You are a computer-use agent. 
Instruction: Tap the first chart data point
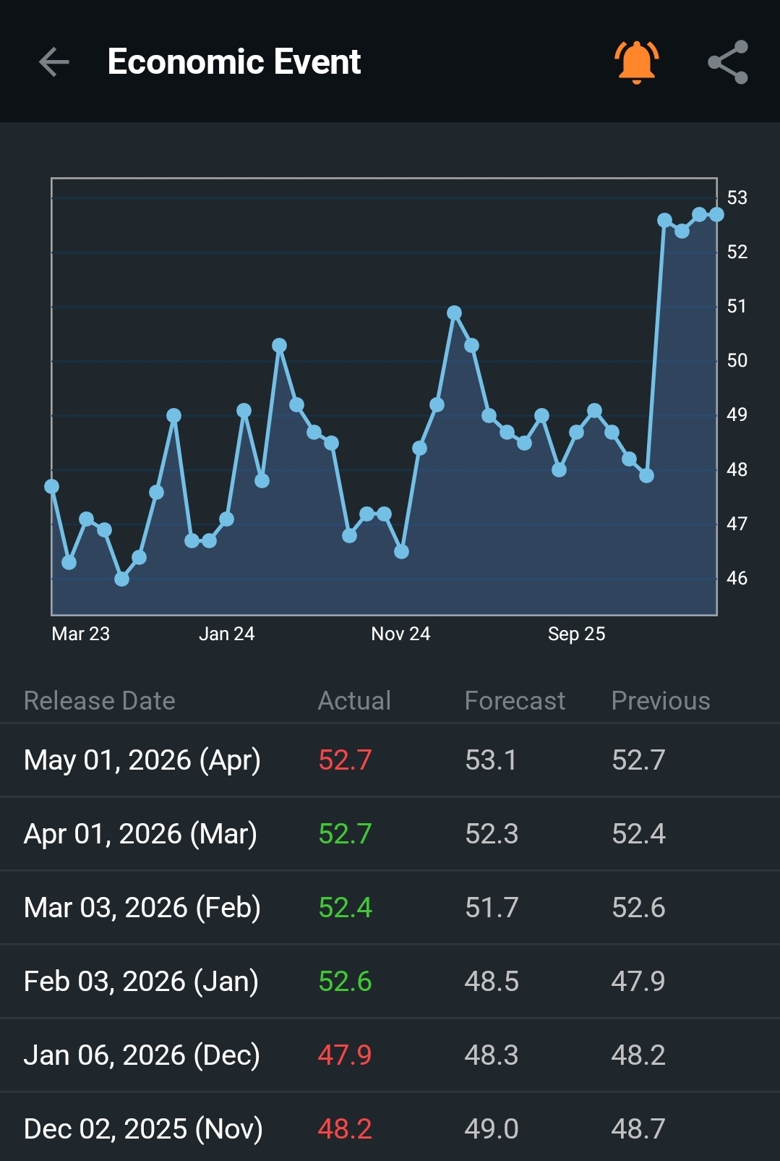pyautogui.click(x=51, y=487)
